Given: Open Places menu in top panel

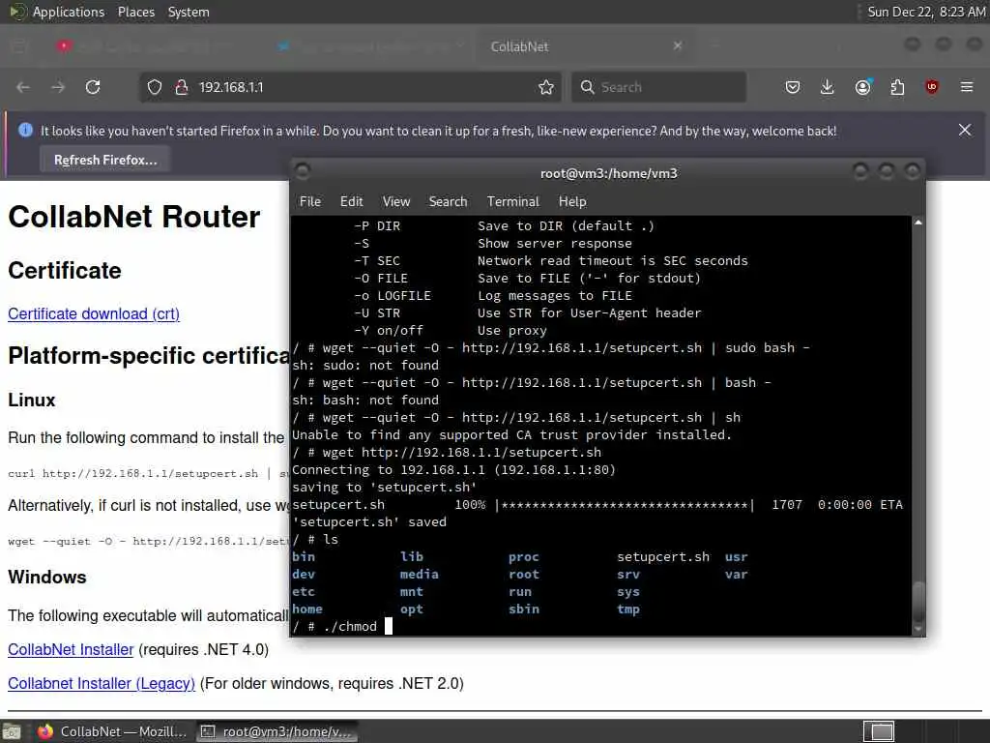Looking at the screenshot, I should [136, 12].
